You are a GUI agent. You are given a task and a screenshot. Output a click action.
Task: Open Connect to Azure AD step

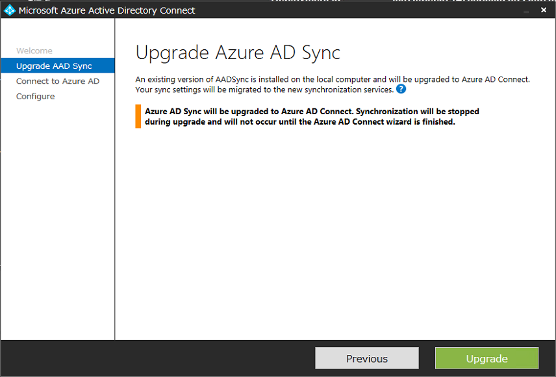click(x=58, y=81)
